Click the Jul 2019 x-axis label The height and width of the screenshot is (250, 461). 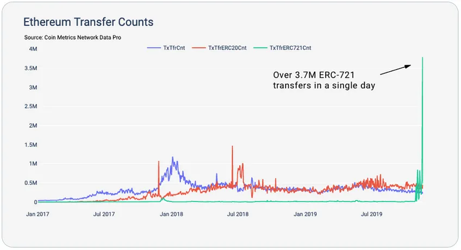coord(372,214)
